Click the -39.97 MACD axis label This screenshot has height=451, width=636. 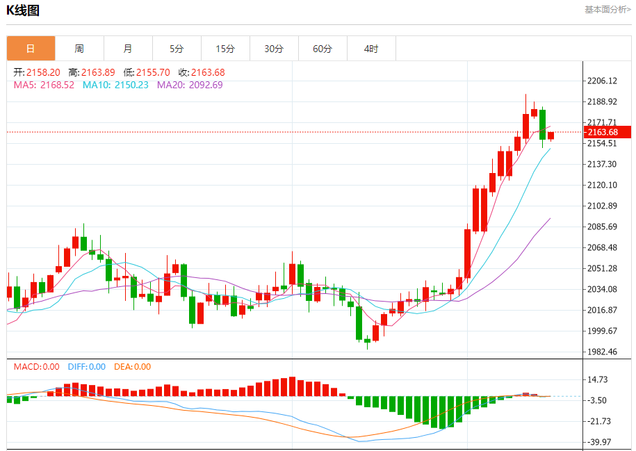[x=599, y=442]
